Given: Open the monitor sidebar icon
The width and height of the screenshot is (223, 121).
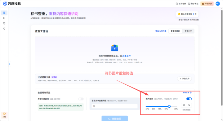Looking at the screenshot, I should pos(4,23).
